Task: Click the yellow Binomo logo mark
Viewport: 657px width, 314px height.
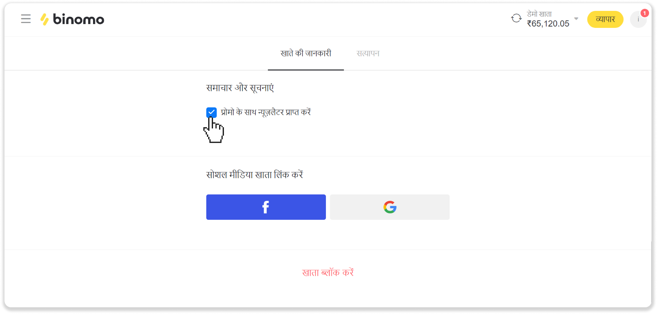Action: (x=45, y=19)
